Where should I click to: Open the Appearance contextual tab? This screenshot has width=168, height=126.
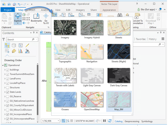(109, 10)
